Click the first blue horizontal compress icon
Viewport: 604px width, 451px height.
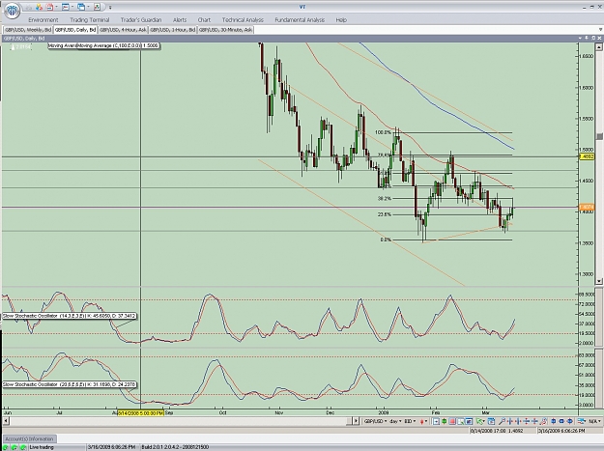tap(510, 422)
